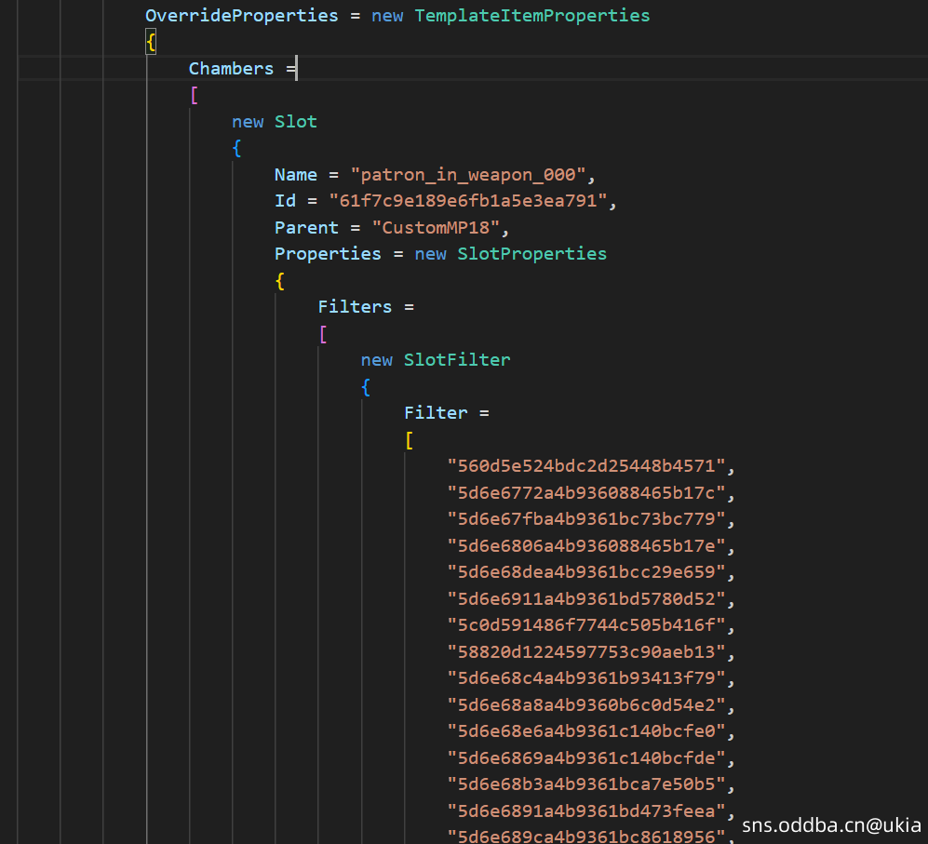Click the Parent property name
Viewport: 928px width, 844px height.
(x=306, y=228)
